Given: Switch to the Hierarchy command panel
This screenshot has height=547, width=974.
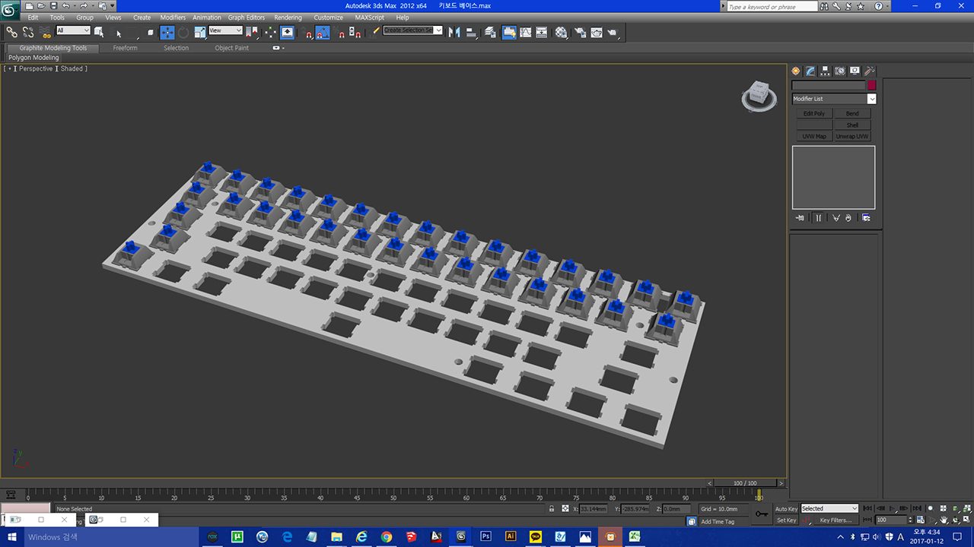Looking at the screenshot, I should pyautogui.click(x=825, y=71).
